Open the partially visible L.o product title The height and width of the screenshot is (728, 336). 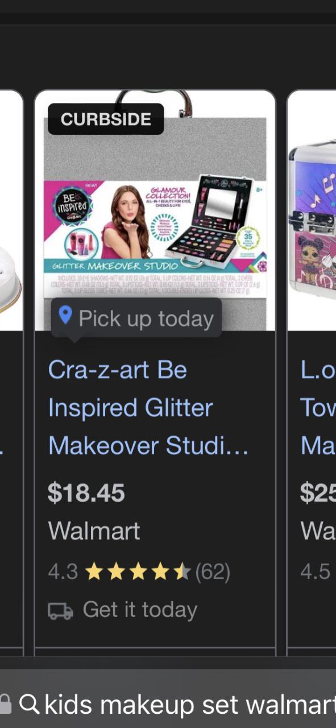(x=318, y=408)
